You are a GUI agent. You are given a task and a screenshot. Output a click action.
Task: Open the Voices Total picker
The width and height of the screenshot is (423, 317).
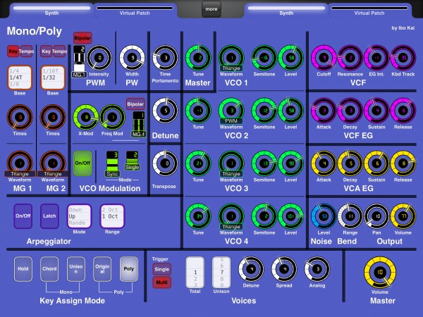(x=195, y=272)
